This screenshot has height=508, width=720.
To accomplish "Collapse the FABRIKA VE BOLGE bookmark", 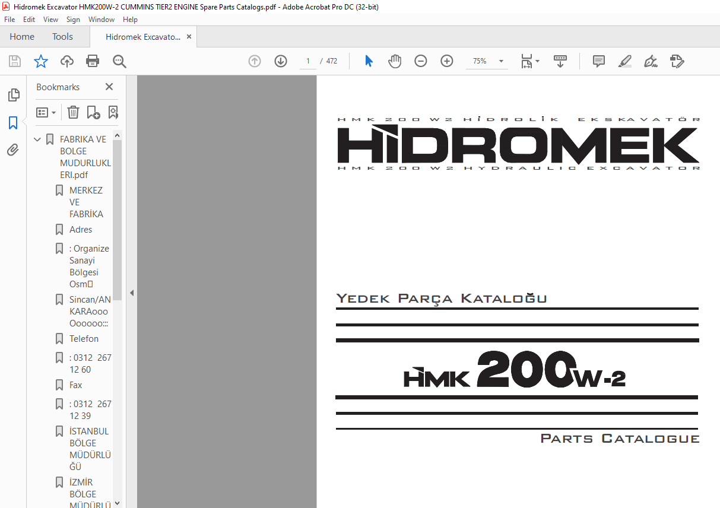I will tap(37, 139).
